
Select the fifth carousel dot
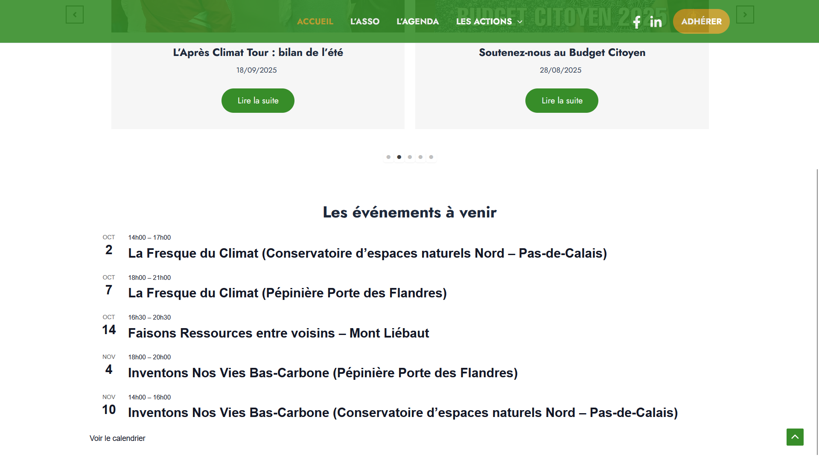pos(431,157)
